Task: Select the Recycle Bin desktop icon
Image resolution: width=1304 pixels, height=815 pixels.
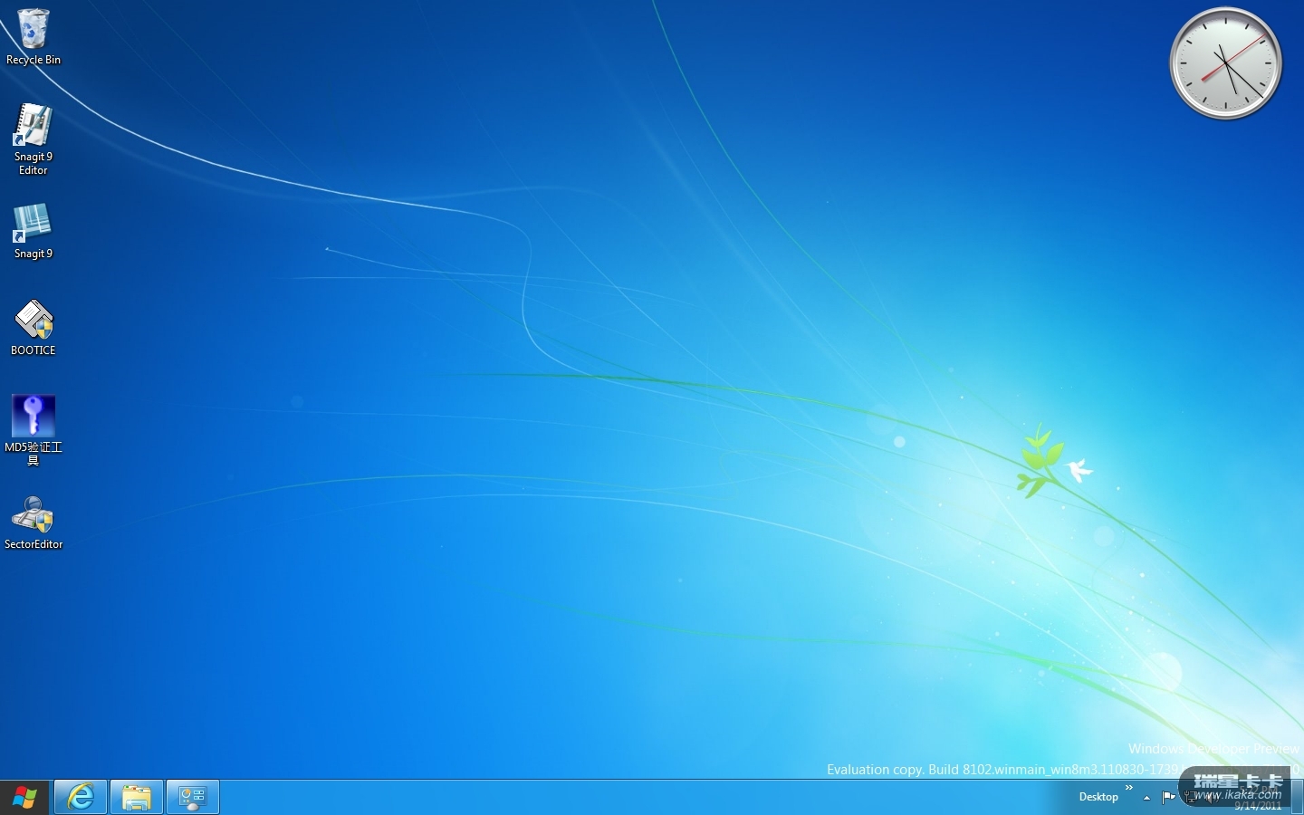Action: pyautogui.click(x=34, y=37)
